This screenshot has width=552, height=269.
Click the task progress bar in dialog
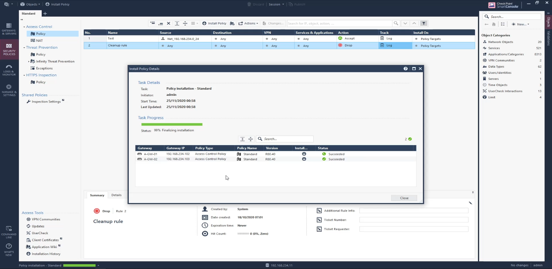point(172,125)
